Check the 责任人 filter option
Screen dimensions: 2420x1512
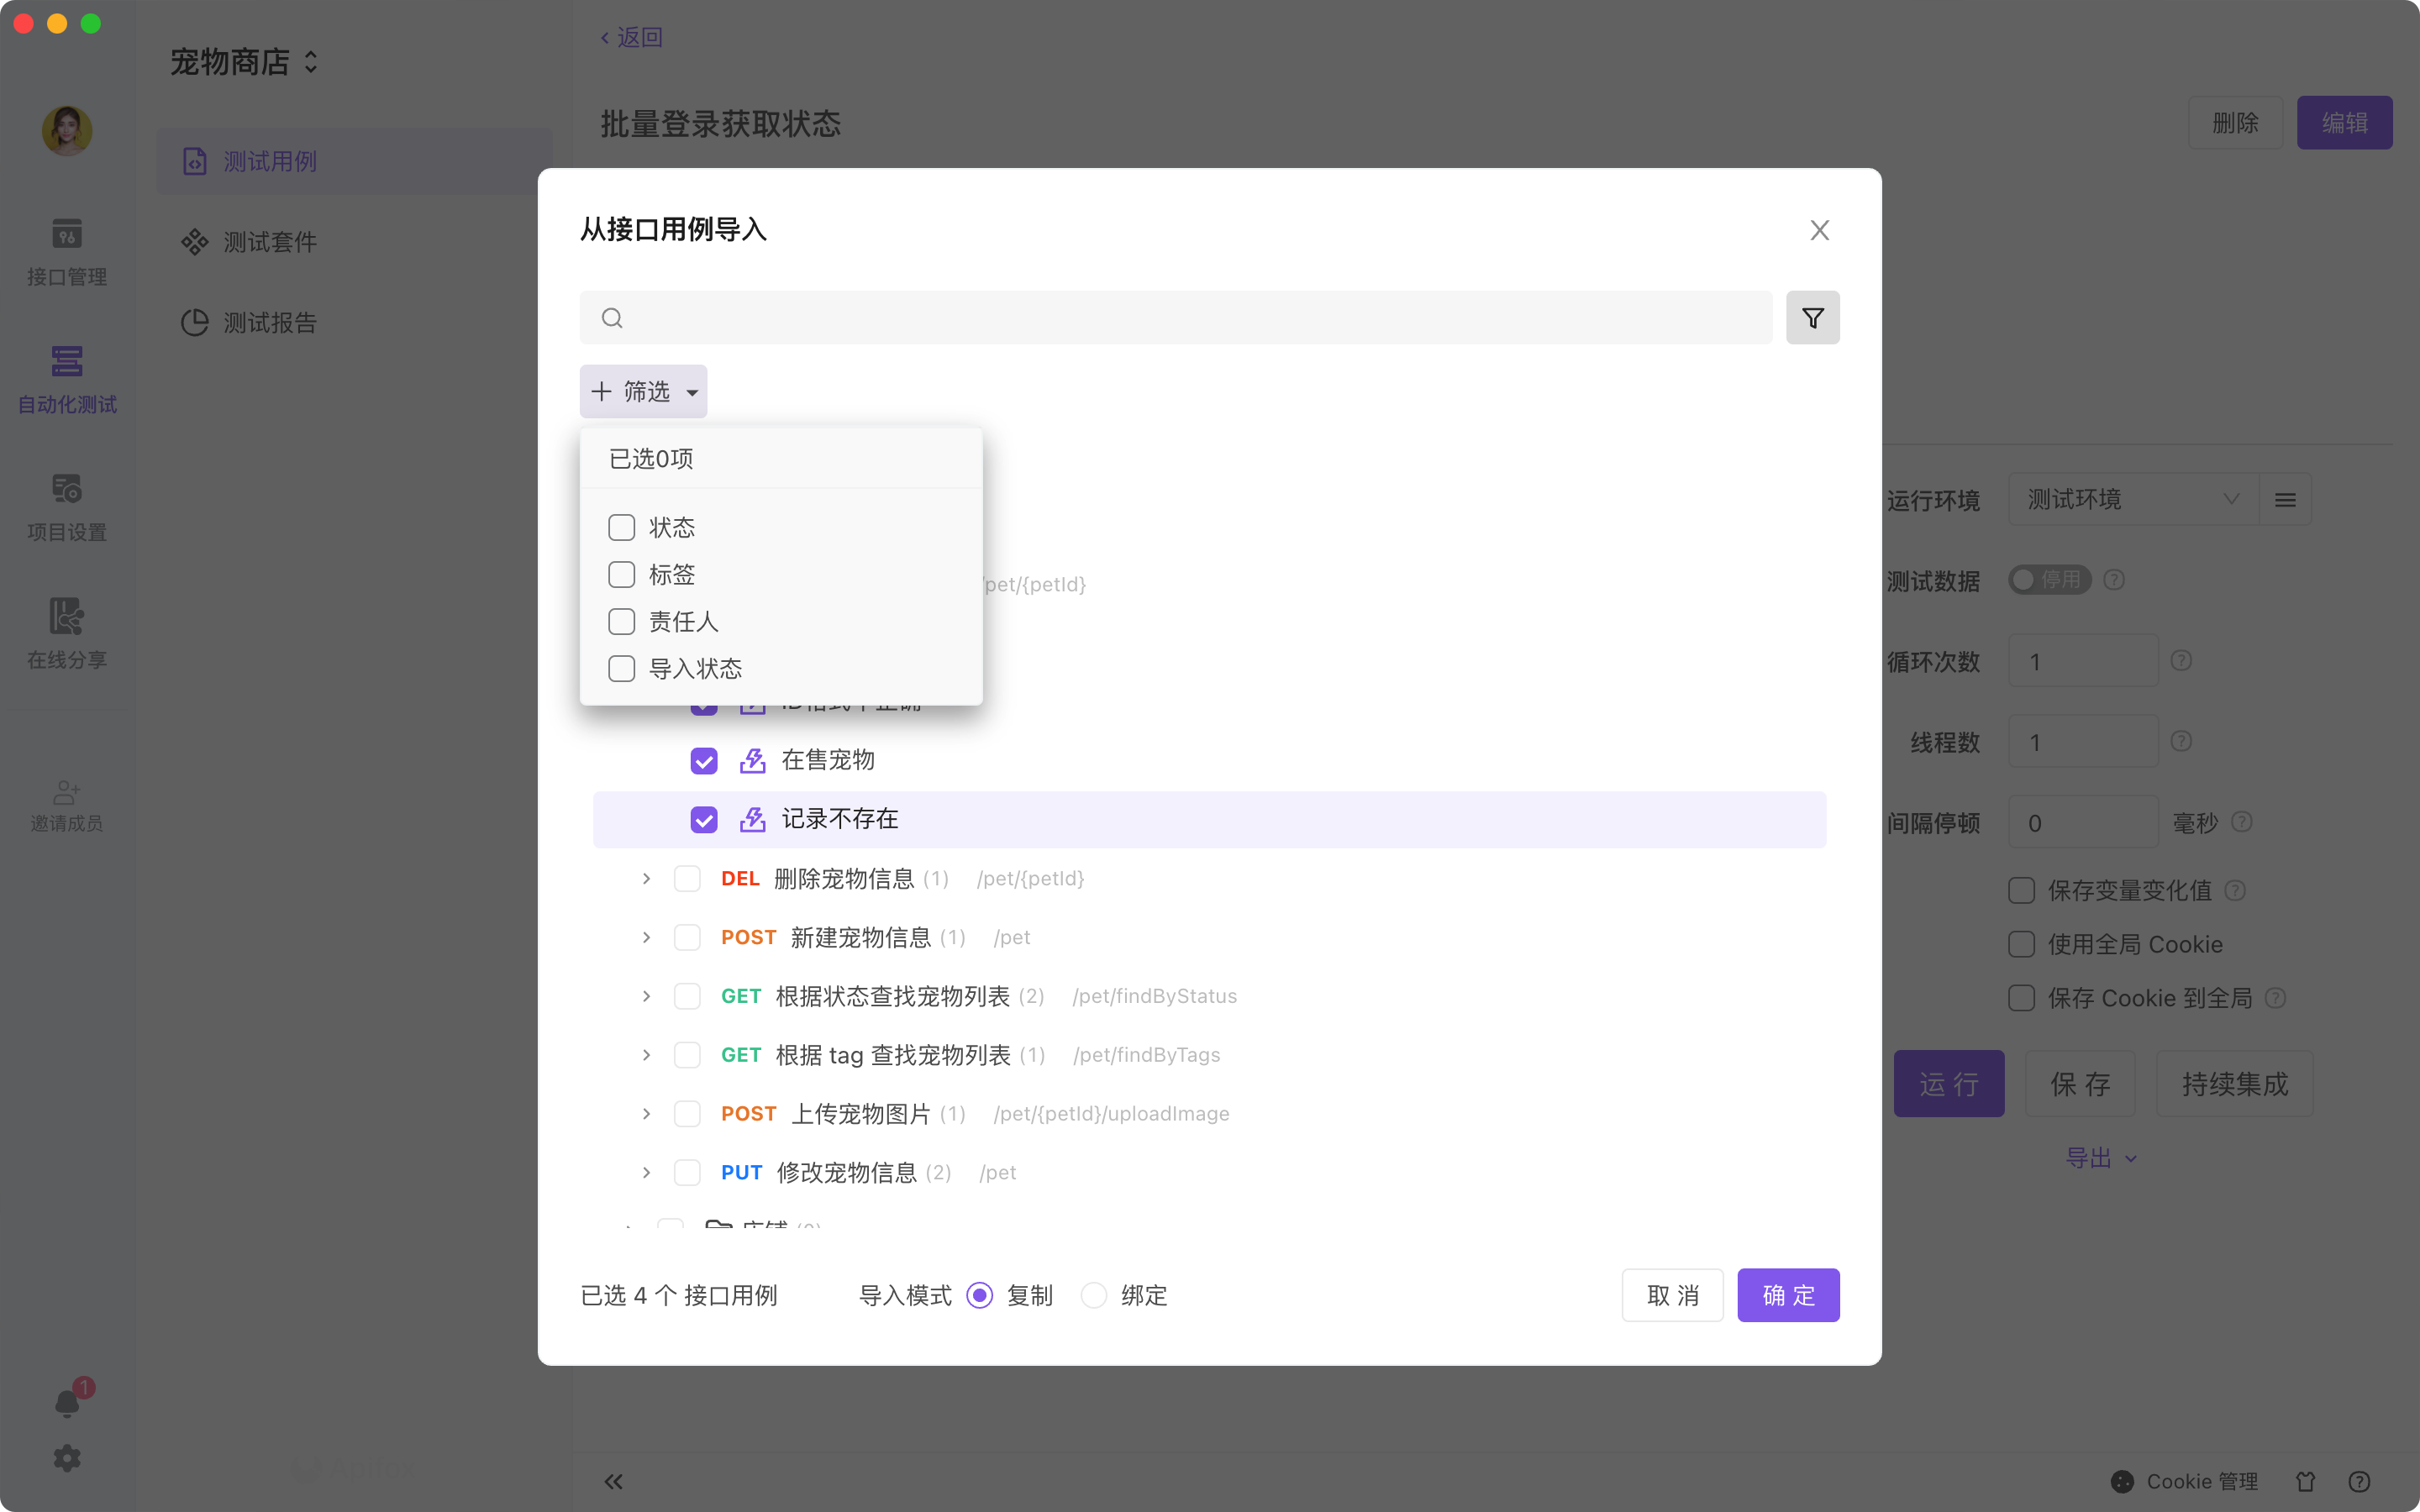point(622,621)
